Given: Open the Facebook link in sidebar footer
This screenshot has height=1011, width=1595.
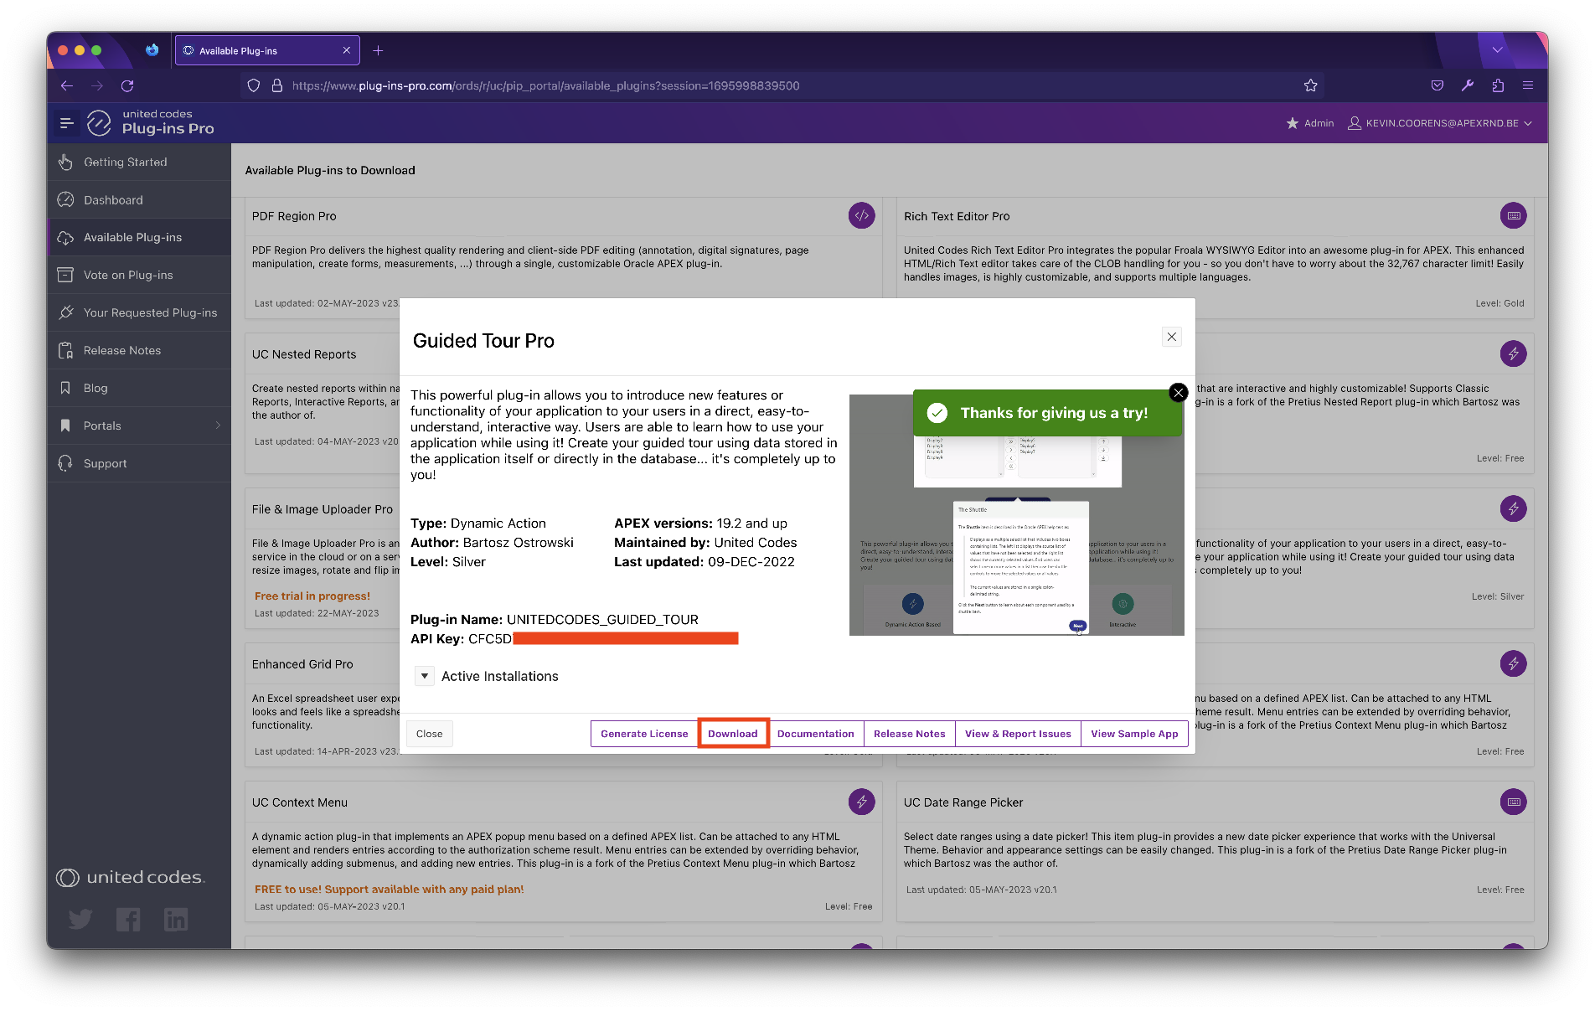Looking at the screenshot, I should 128,920.
